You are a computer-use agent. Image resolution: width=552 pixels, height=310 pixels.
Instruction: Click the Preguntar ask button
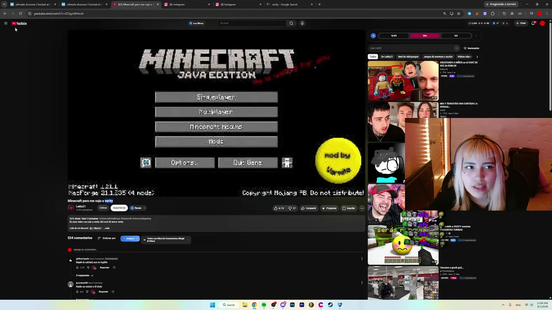point(329,208)
